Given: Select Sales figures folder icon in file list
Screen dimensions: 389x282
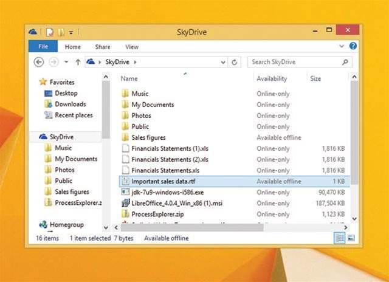Looking at the screenshot, I should pyautogui.click(x=125, y=137).
